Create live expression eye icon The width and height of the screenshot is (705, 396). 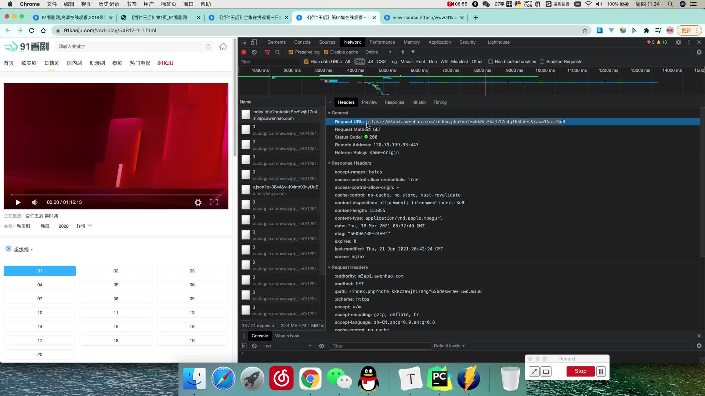coord(322,346)
